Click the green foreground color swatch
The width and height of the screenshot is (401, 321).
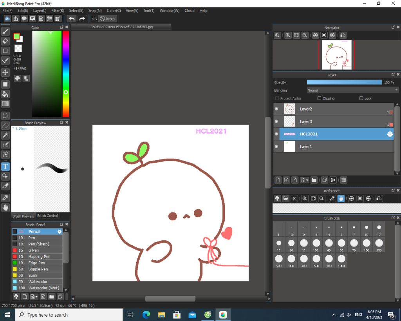click(x=16, y=36)
